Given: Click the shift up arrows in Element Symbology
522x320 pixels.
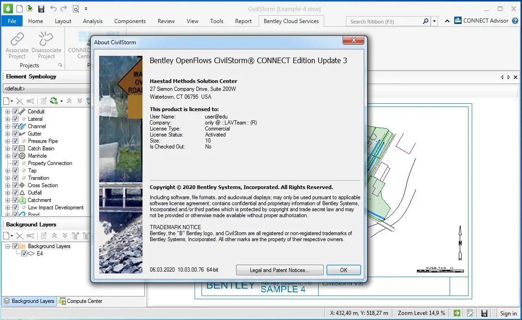Looking at the screenshot, I should (x=69, y=101).
